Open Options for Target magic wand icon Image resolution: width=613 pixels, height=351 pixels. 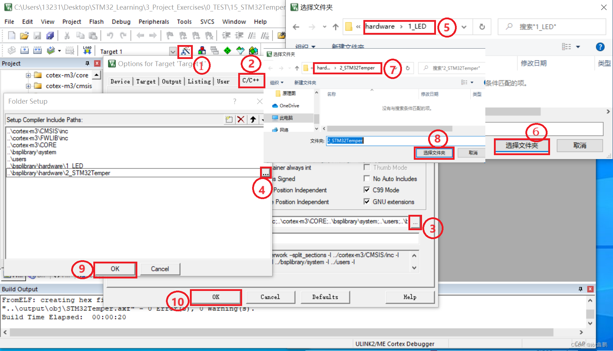[185, 51]
